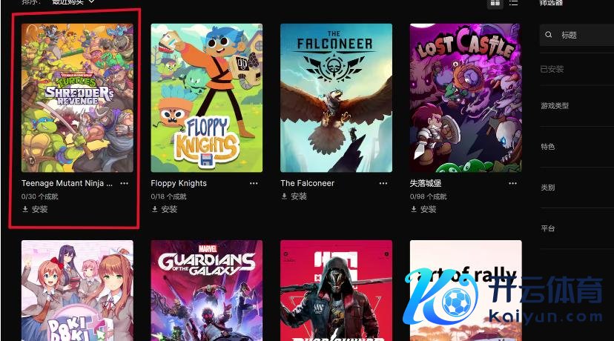Expand the 特色 filter section
The width and height of the screenshot is (614, 341).
pos(576,147)
